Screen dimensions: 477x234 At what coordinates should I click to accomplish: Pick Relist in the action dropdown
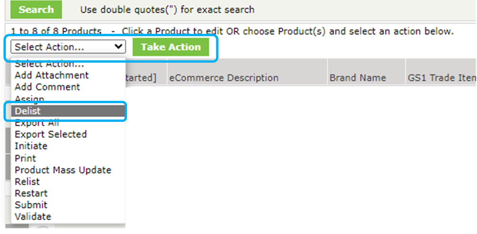[x=27, y=181]
